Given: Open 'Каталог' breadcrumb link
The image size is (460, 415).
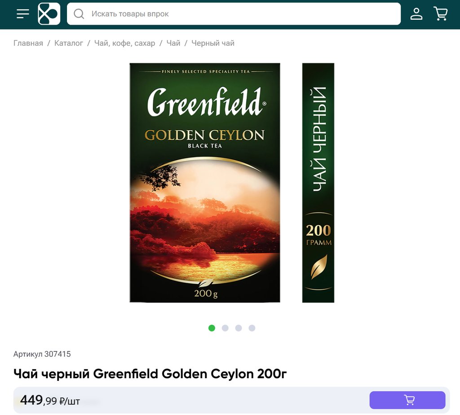Looking at the screenshot, I should [69, 43].
